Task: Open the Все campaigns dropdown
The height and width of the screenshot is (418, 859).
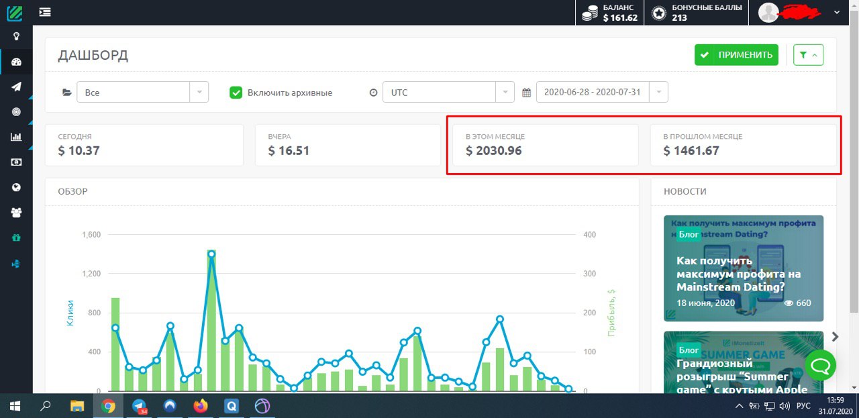Action: tap(142, 92)
